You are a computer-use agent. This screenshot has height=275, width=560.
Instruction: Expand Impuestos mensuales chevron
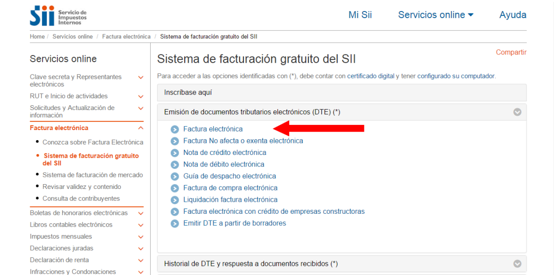click(141, 237)
